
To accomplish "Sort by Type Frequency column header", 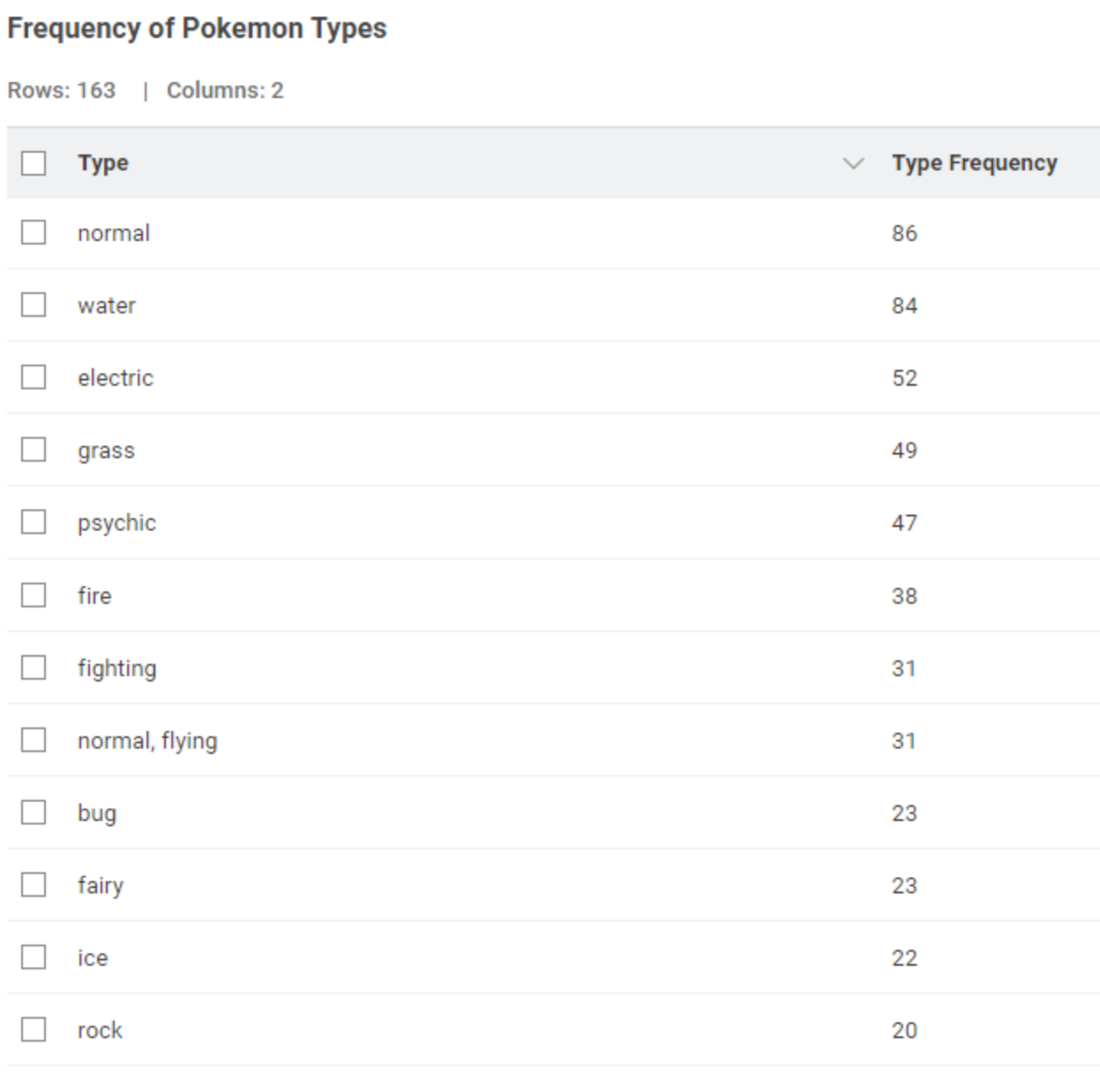I will (x=974, y=163).
